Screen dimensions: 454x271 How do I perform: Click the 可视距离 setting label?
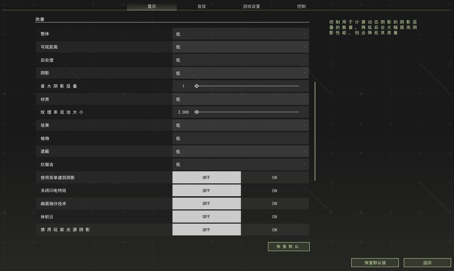pos(49,47)
